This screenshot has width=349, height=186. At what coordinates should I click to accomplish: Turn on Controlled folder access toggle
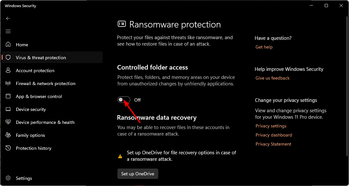(x=124, y=100)
